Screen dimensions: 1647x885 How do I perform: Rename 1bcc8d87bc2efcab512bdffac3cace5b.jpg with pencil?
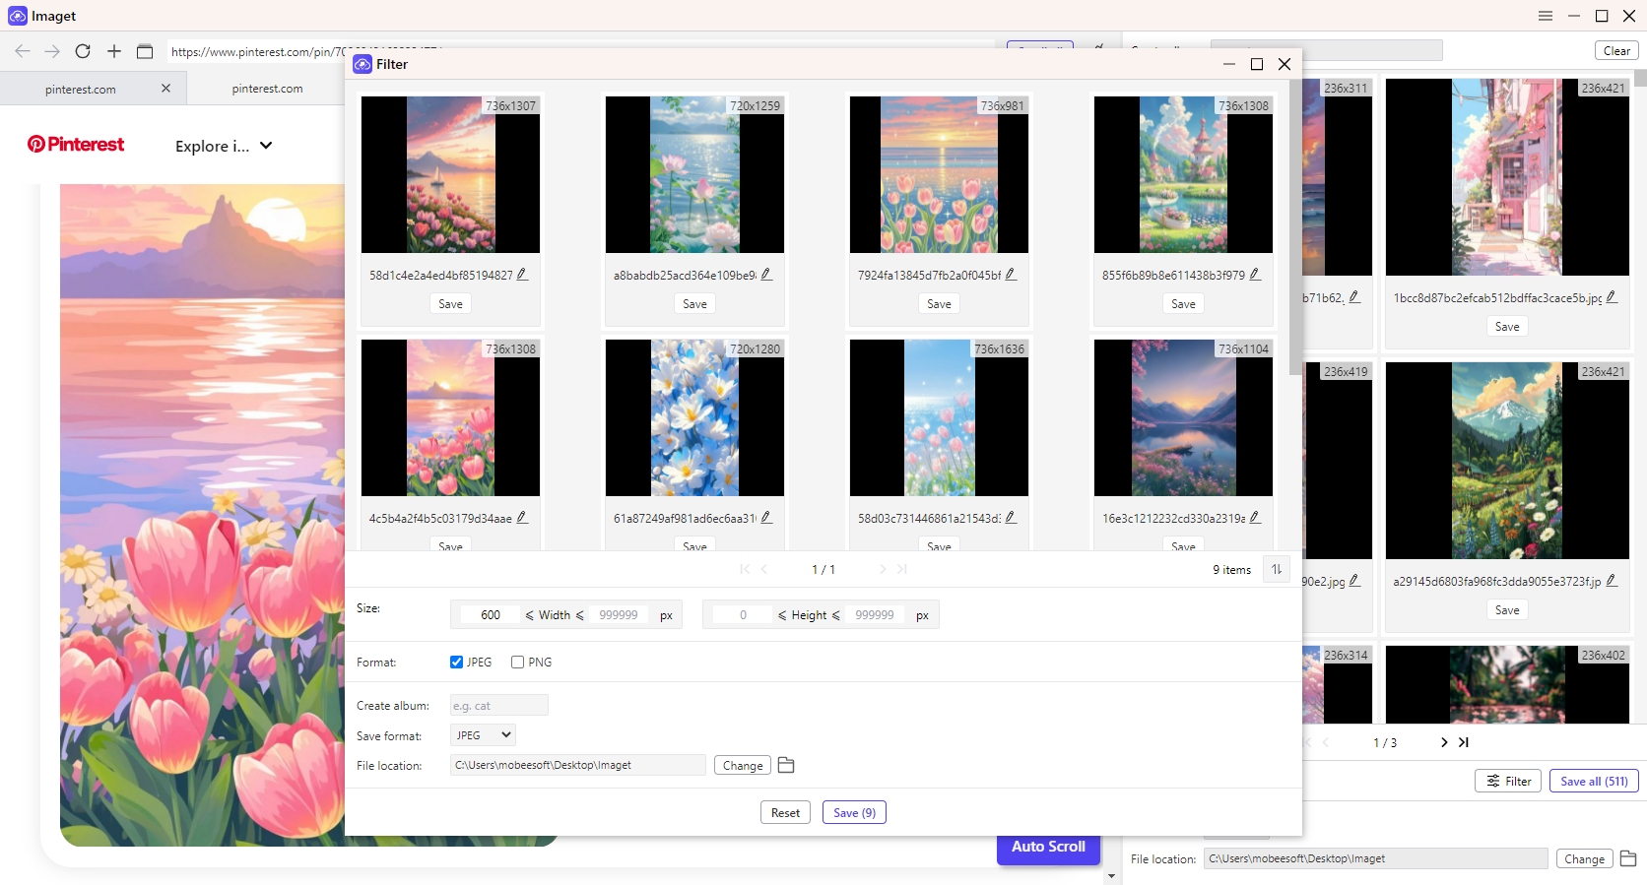(1612, 297)
